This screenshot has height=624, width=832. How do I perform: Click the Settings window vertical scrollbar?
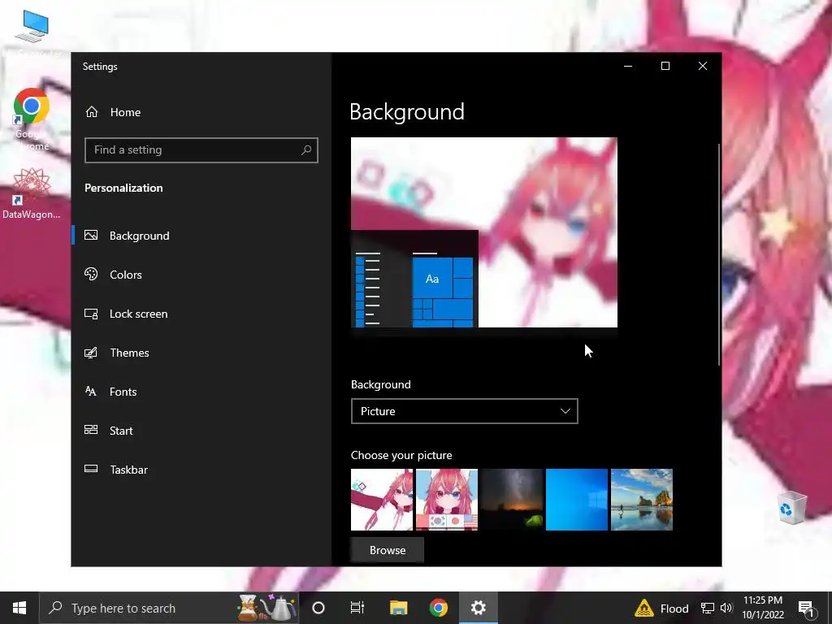719,254
